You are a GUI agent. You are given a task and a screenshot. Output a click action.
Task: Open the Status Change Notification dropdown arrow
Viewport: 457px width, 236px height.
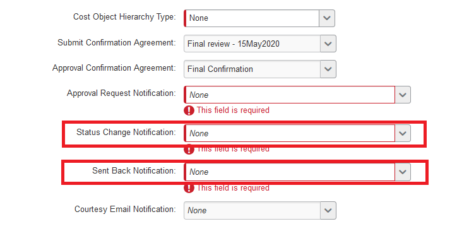pyautogui.click(x=403, y=133)
